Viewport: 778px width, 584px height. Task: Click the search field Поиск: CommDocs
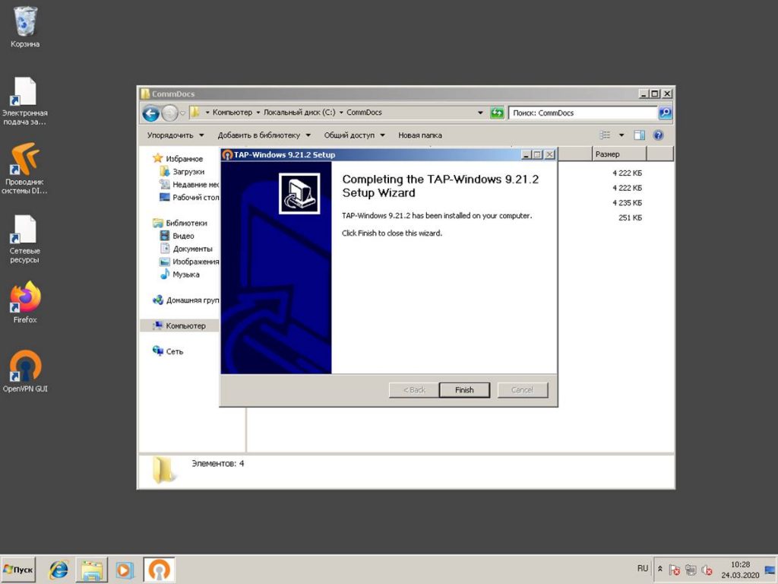[x=583, y=113]
